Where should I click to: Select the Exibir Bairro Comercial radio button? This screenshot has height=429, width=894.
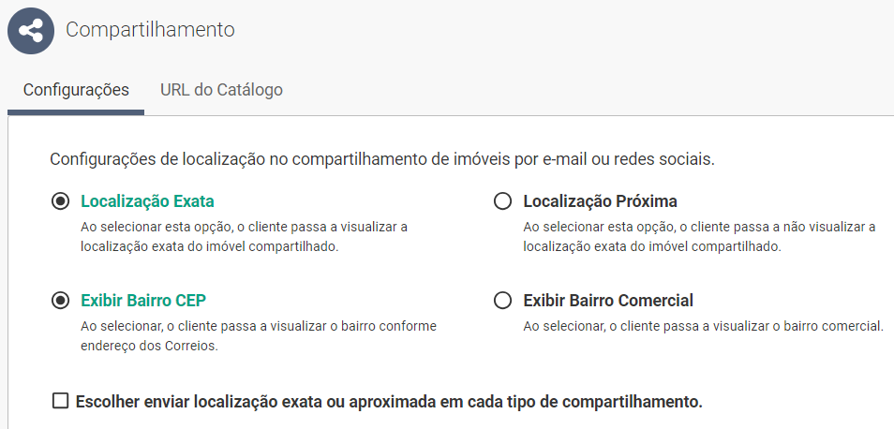502,301
